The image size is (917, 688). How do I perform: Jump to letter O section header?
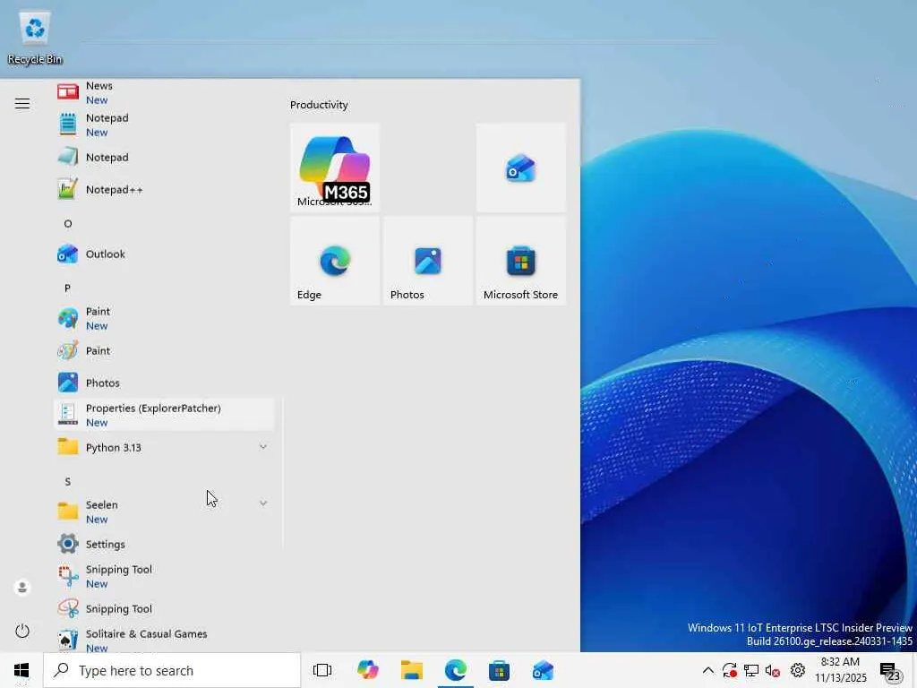pos(68,223)
